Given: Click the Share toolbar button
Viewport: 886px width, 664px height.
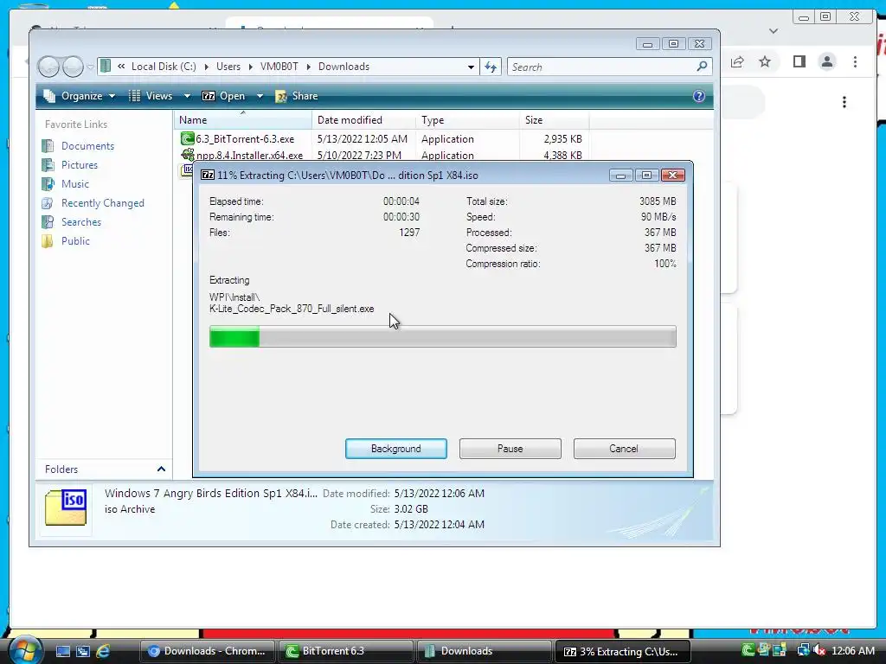Looking at the screenshot, I should (x=296, y=96).
